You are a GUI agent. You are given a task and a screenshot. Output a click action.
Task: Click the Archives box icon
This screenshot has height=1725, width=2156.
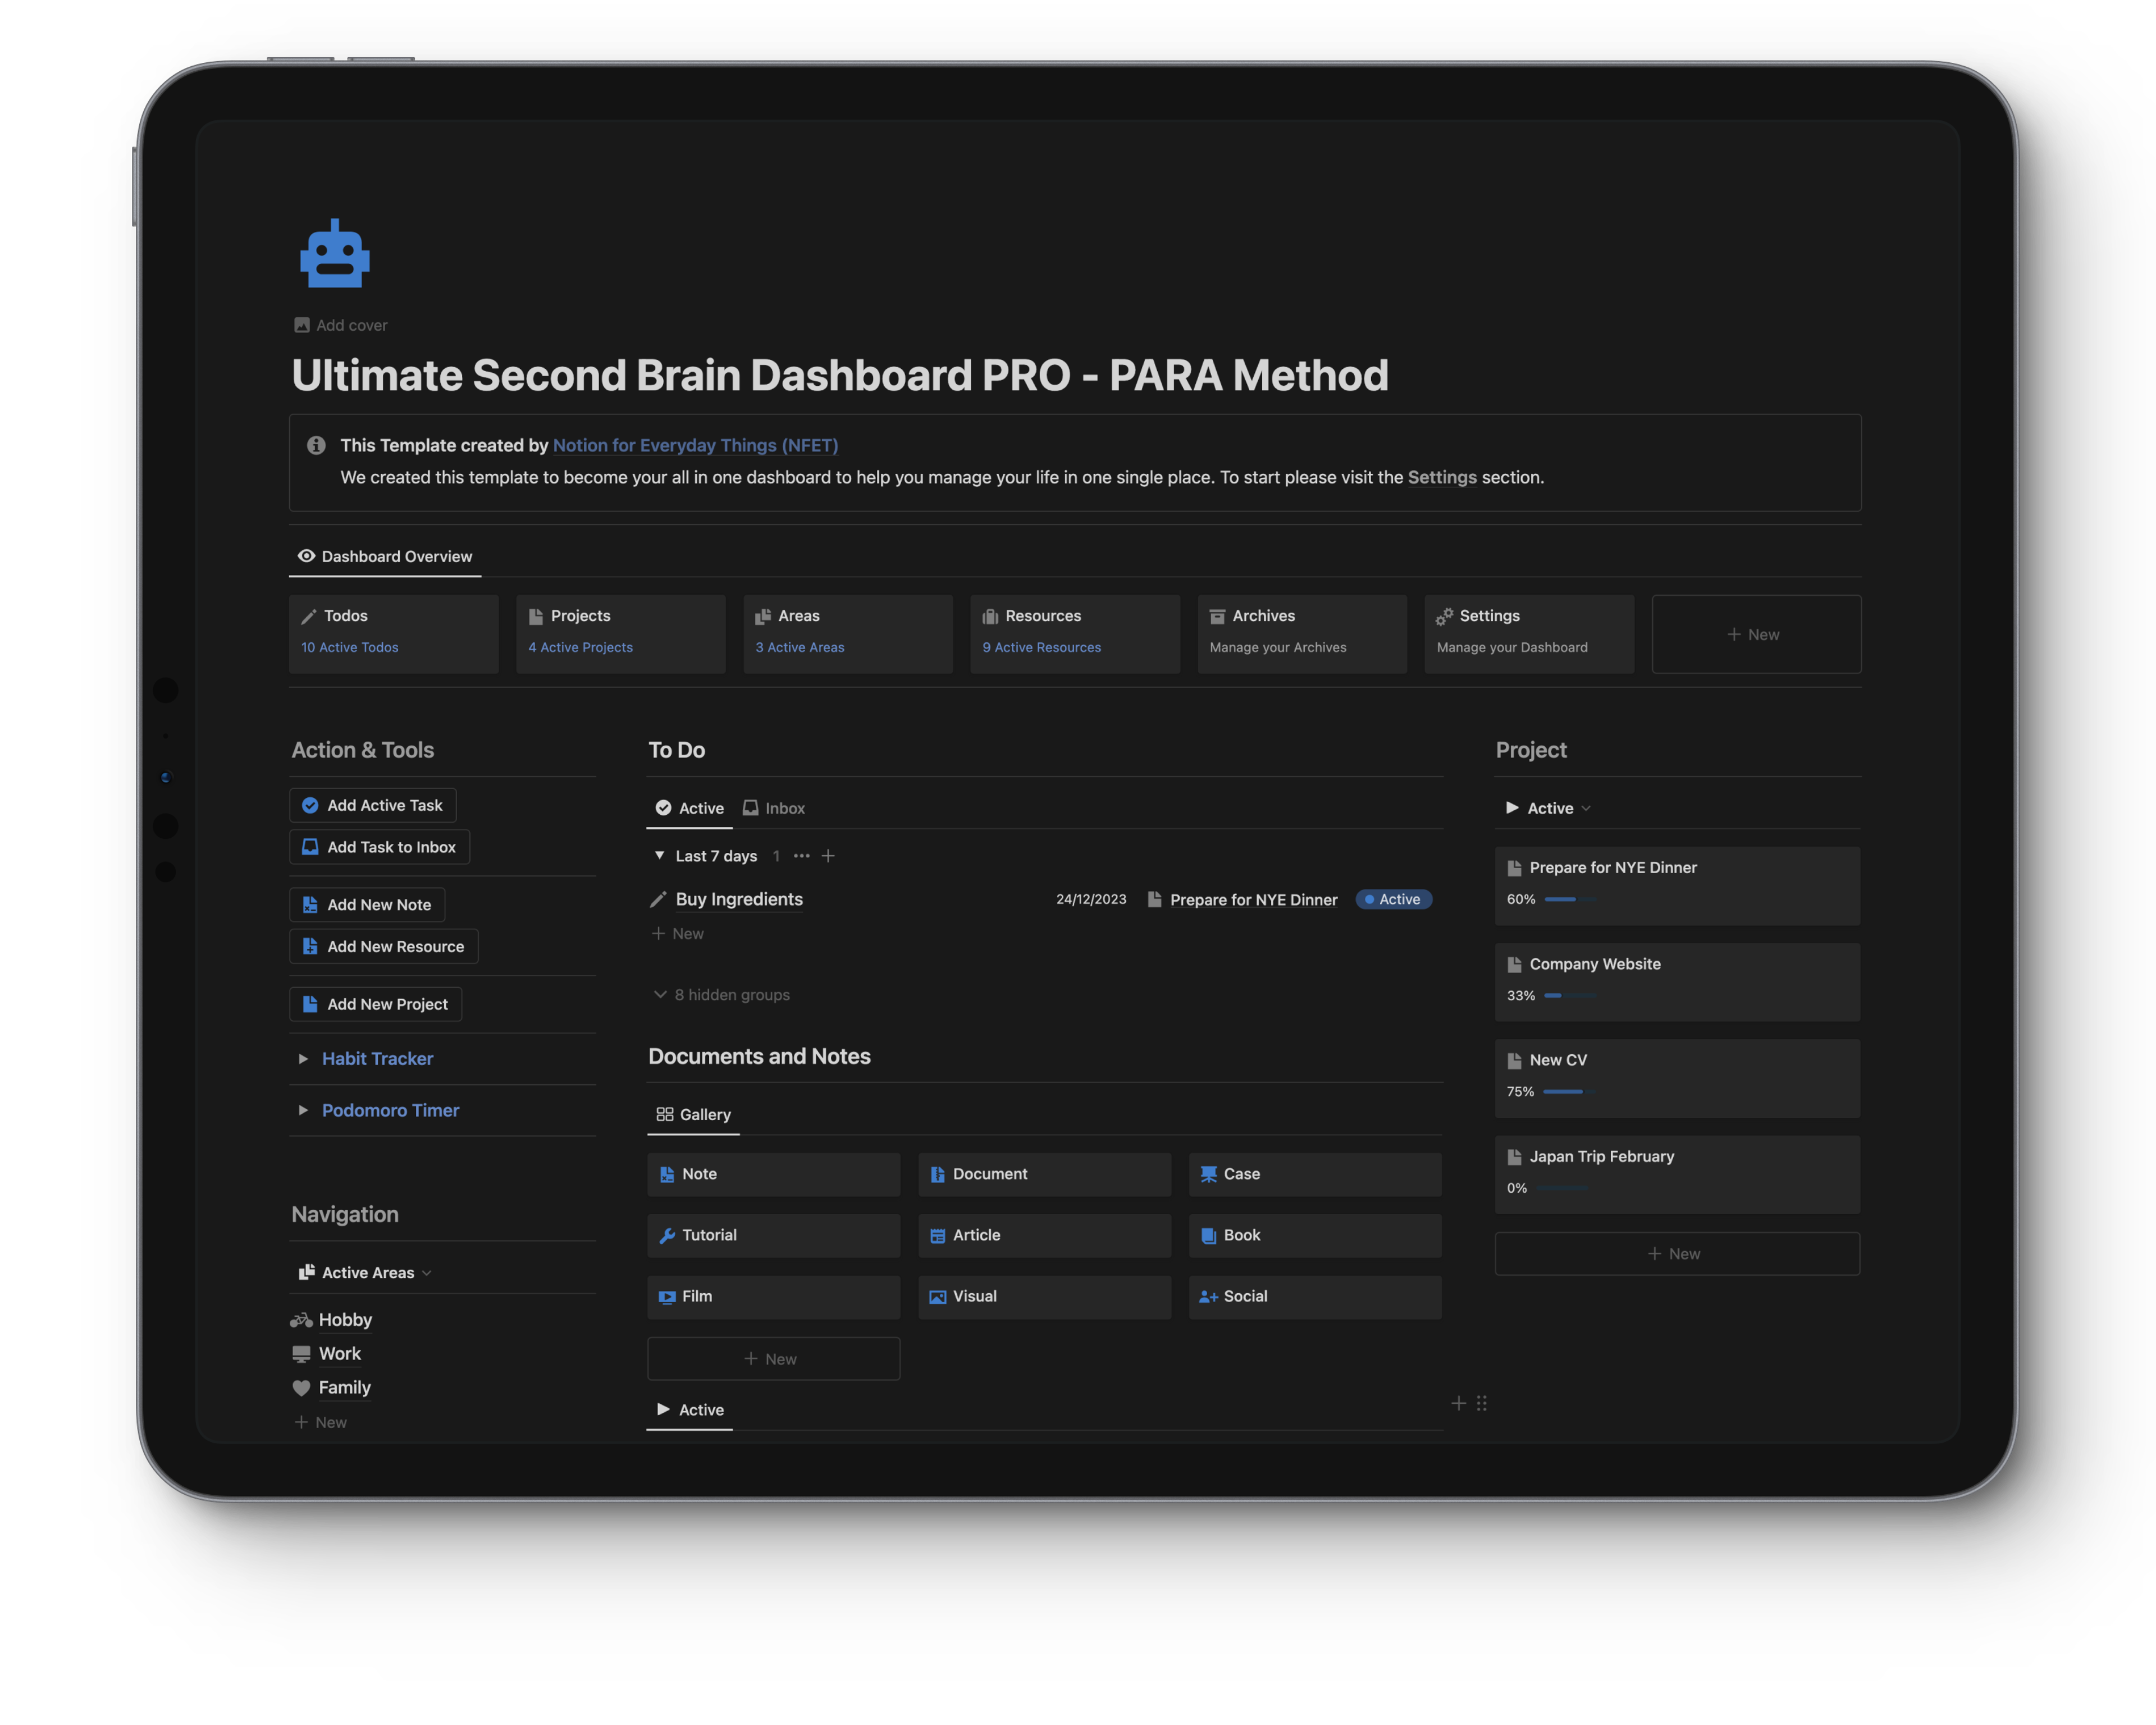[1217, 616]
